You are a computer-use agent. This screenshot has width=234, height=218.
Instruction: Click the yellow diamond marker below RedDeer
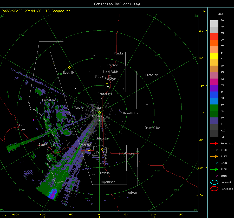point(107,84)
